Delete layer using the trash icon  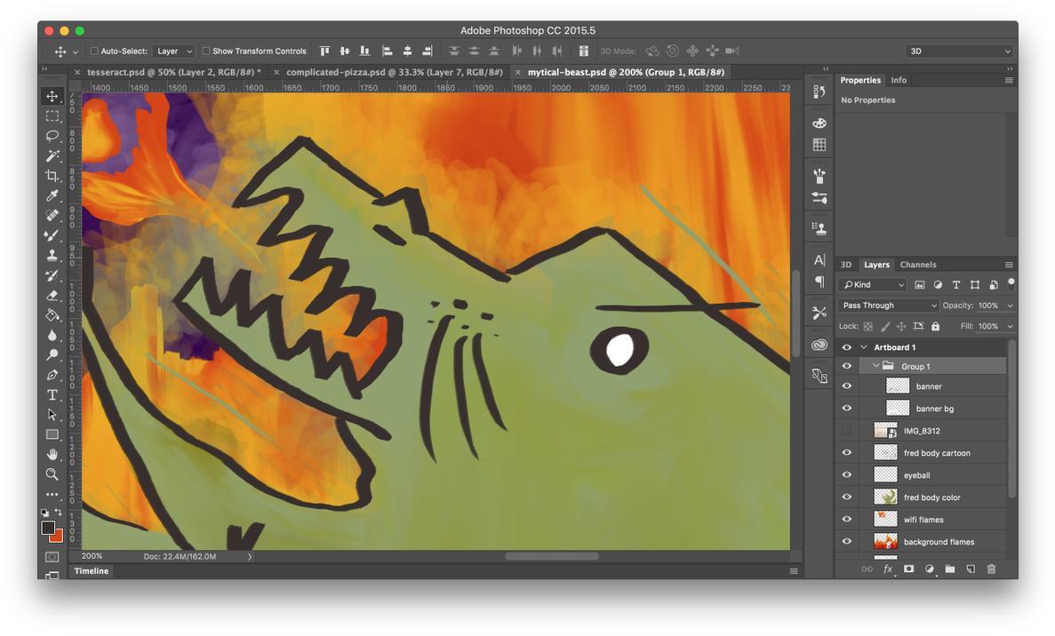pyautogui.click(x=991, y=568)
